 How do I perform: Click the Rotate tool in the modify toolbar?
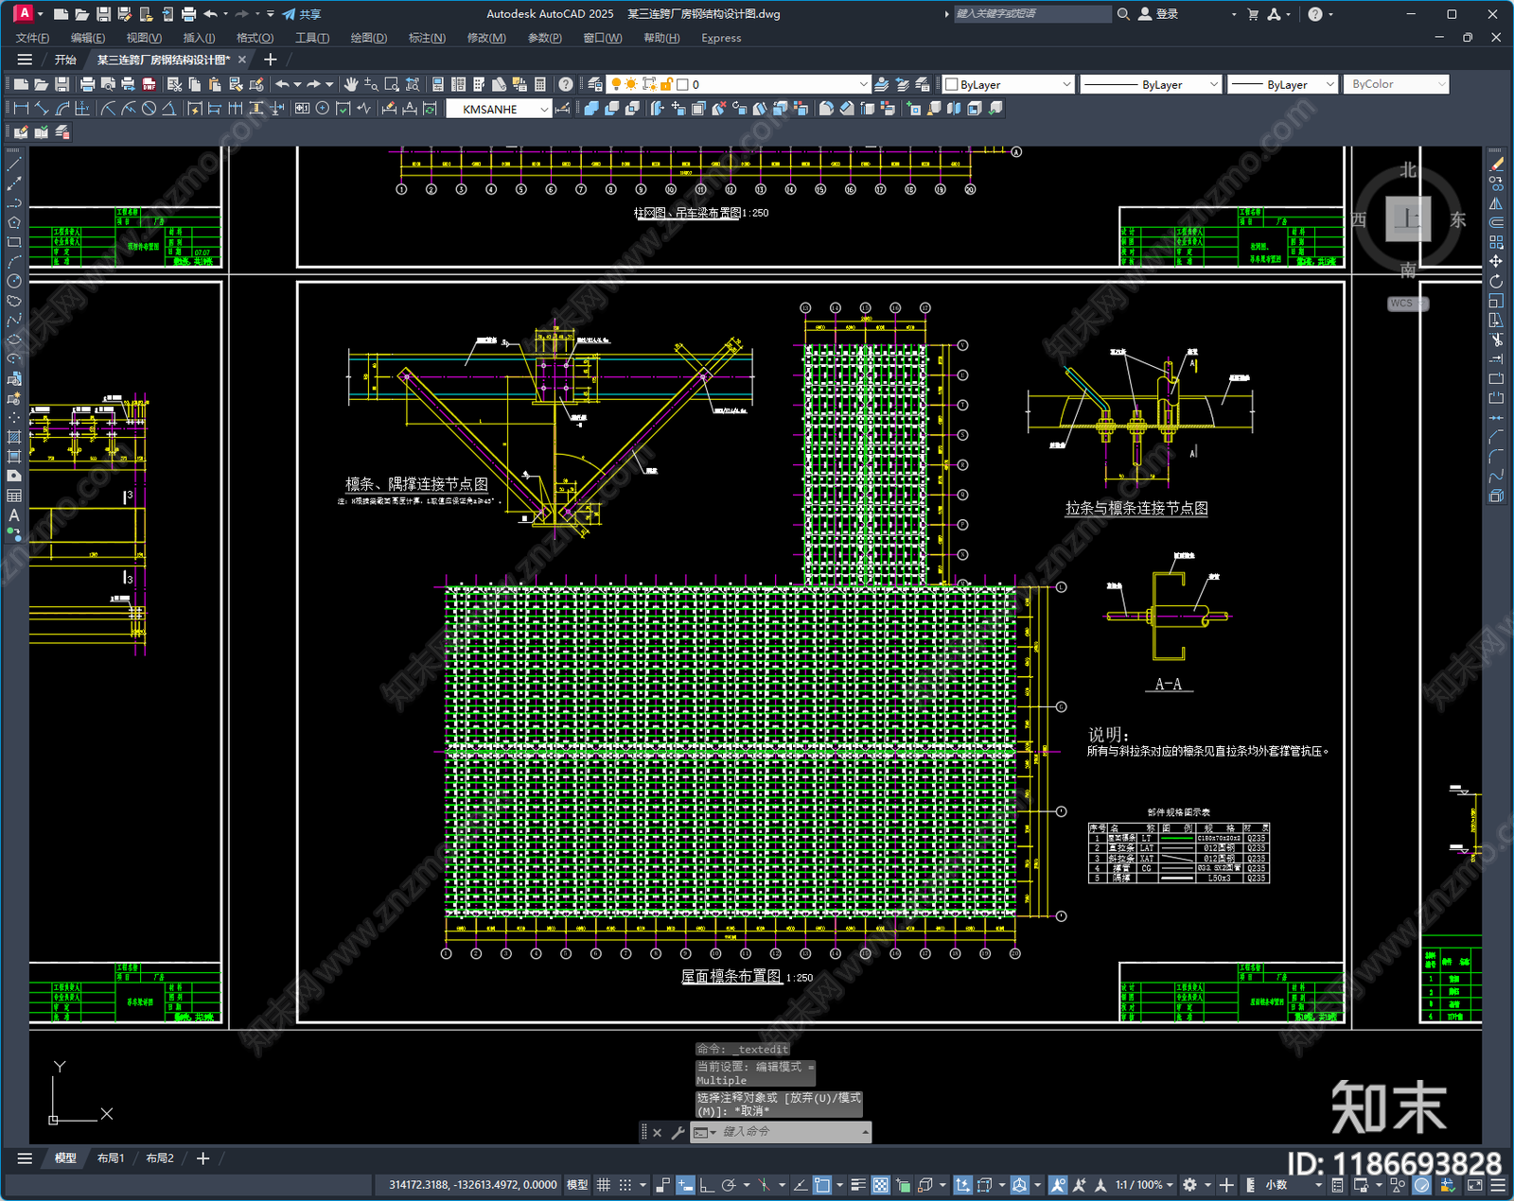pos(1496,281)
